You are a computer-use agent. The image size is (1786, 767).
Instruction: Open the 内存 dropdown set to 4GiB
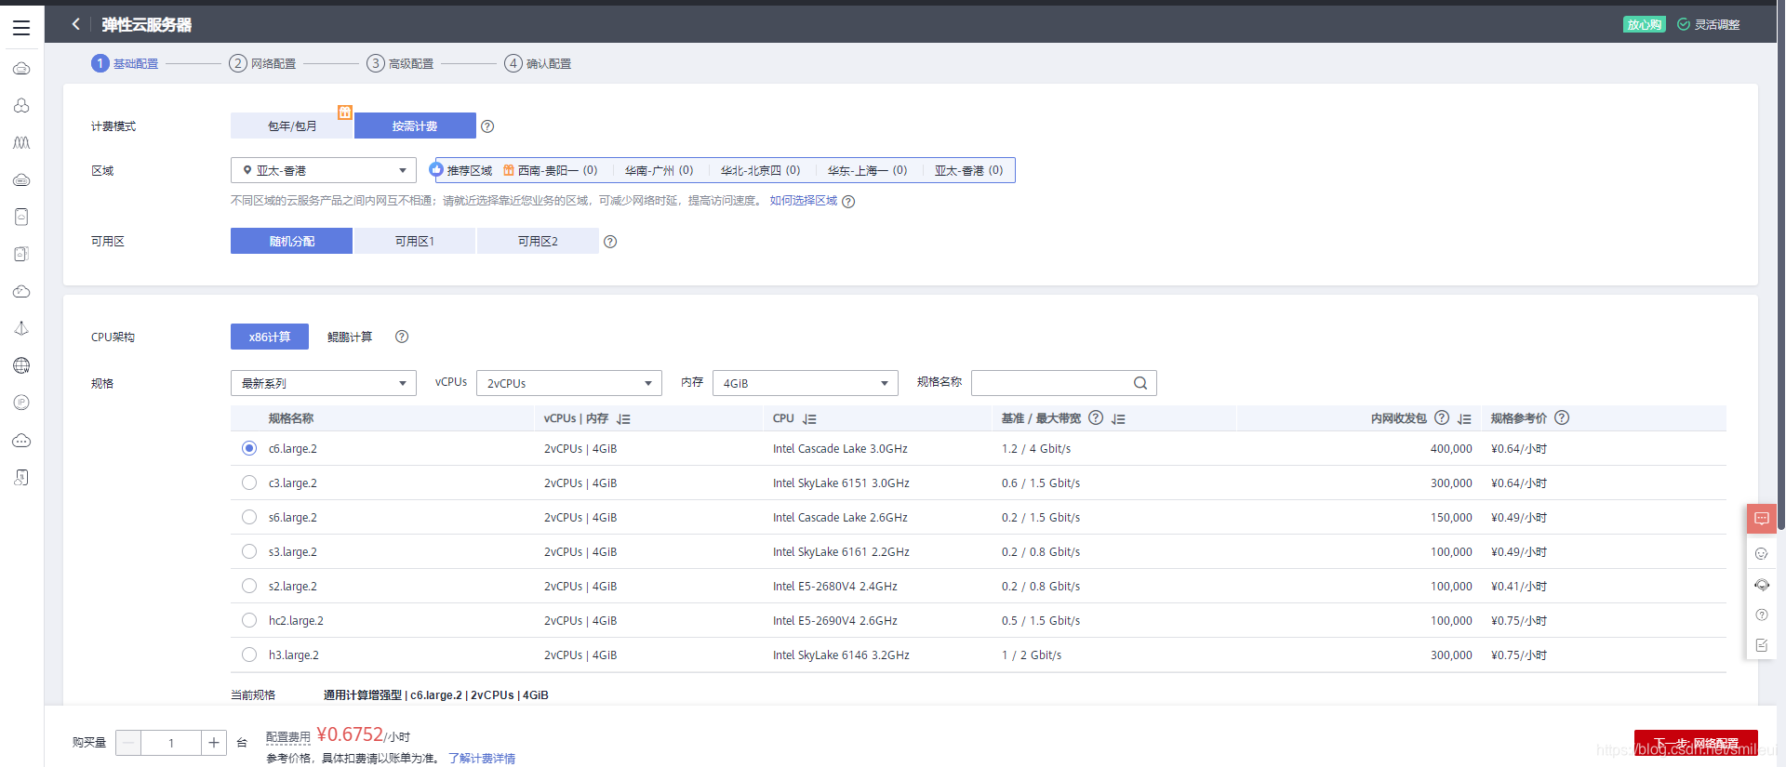(806, 383)
